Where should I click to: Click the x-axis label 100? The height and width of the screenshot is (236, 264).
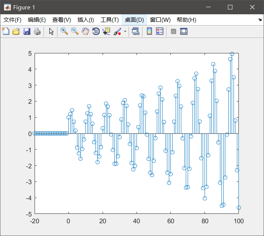pos(238,221)
